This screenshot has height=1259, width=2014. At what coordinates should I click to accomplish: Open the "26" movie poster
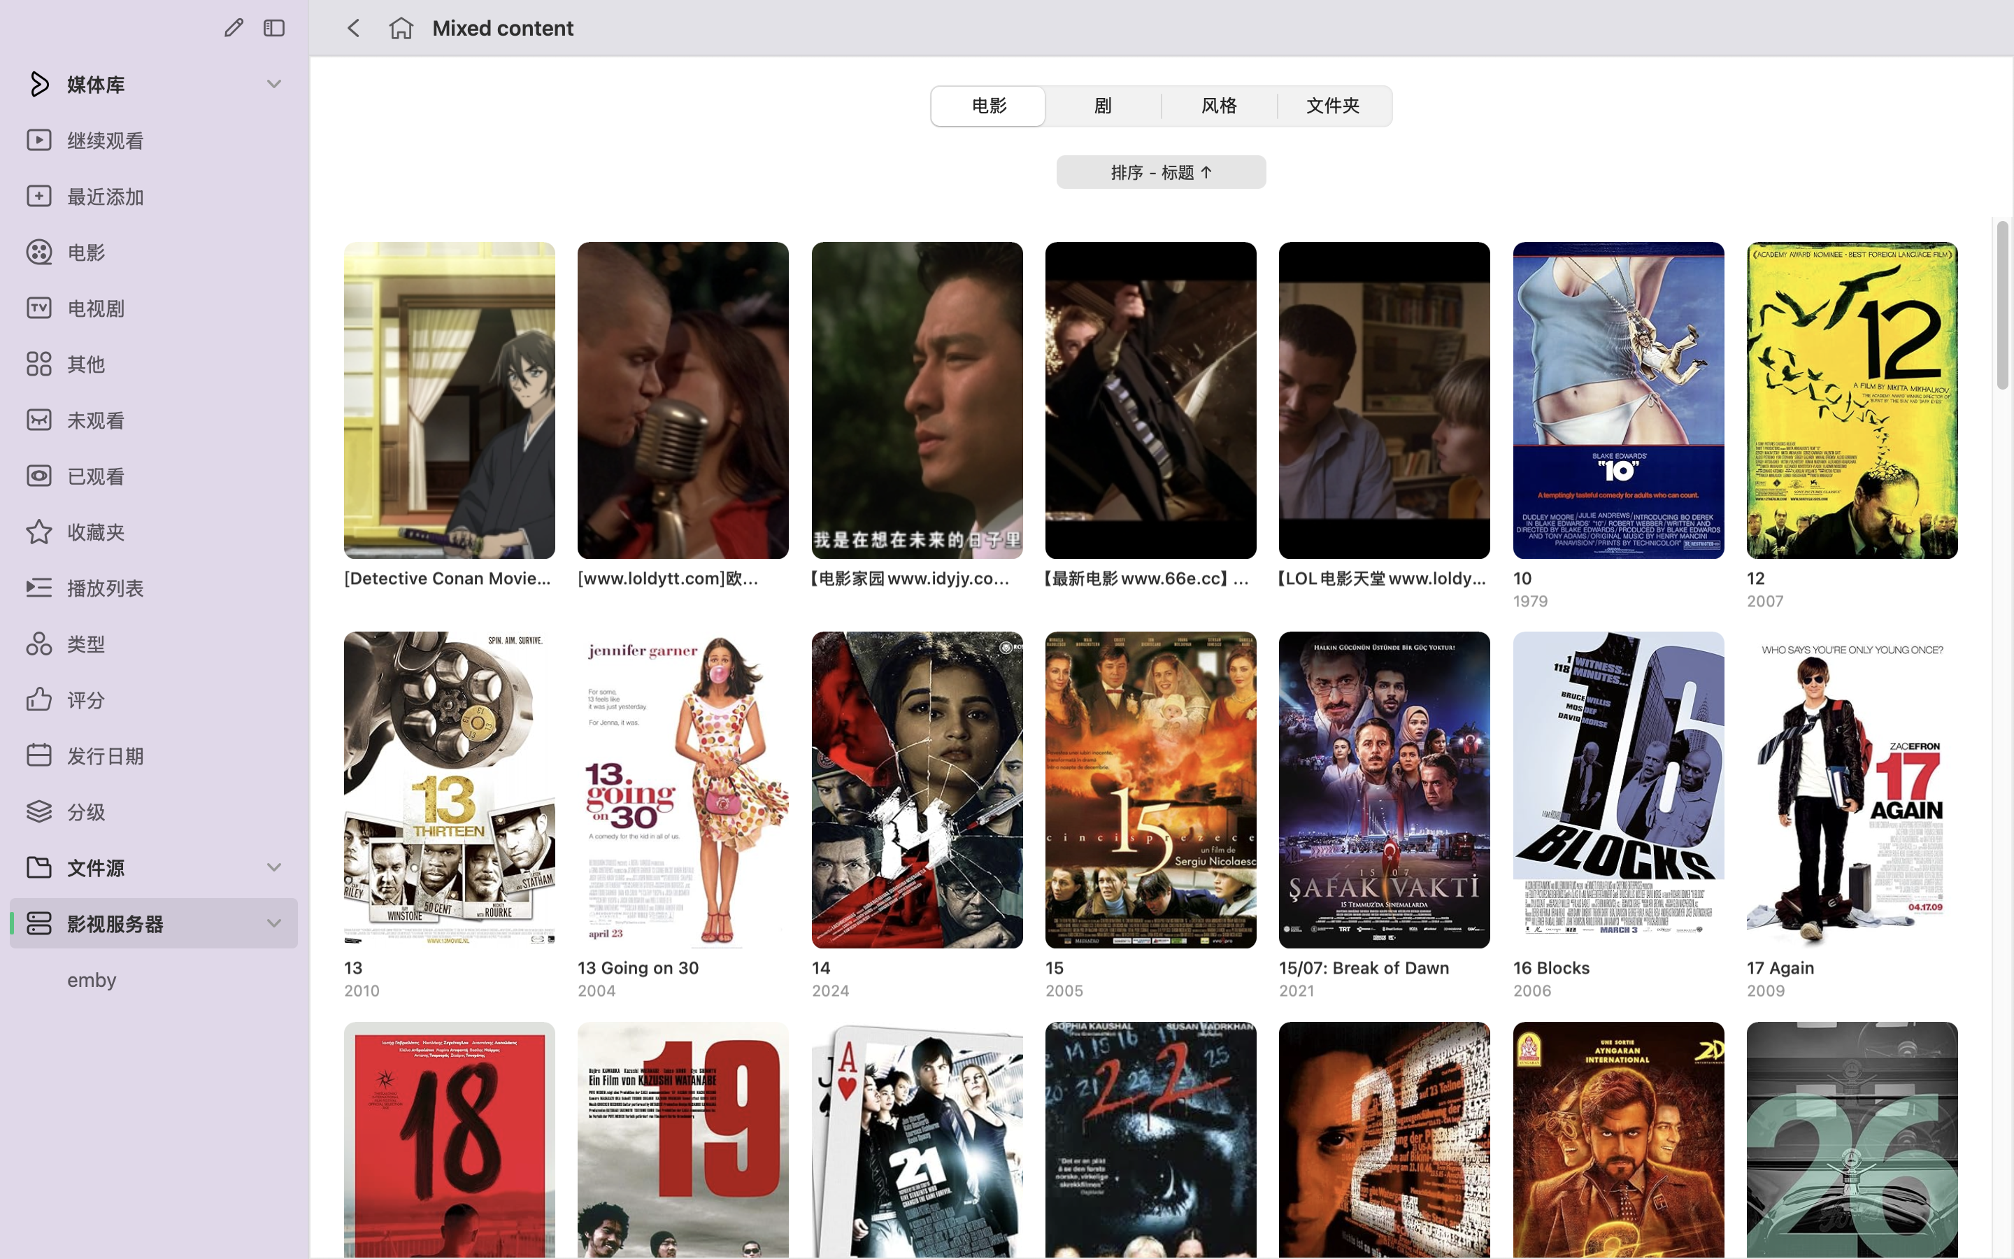pyautogui.click(x=1852, y=1140)
